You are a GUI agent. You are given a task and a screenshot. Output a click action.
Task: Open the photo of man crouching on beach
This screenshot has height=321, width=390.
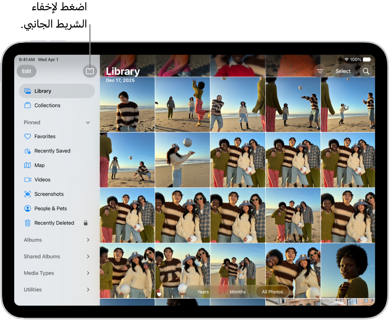(127, 160)
